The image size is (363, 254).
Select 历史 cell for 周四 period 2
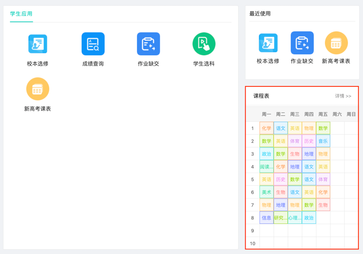point(309,141)
